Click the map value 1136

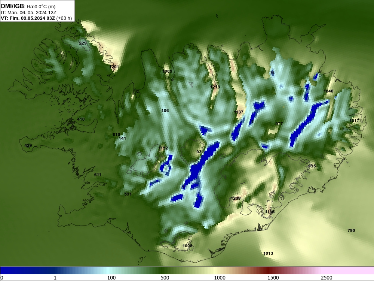(x=270, y=212)
